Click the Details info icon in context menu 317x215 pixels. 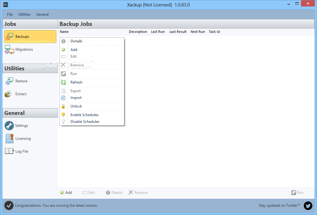(63, 41)
